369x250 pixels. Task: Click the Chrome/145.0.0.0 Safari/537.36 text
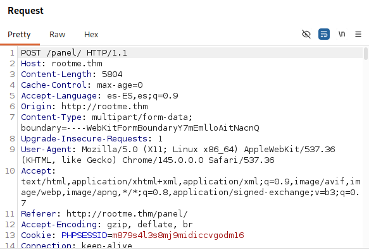pyautogui.click(x=198, y=160)
